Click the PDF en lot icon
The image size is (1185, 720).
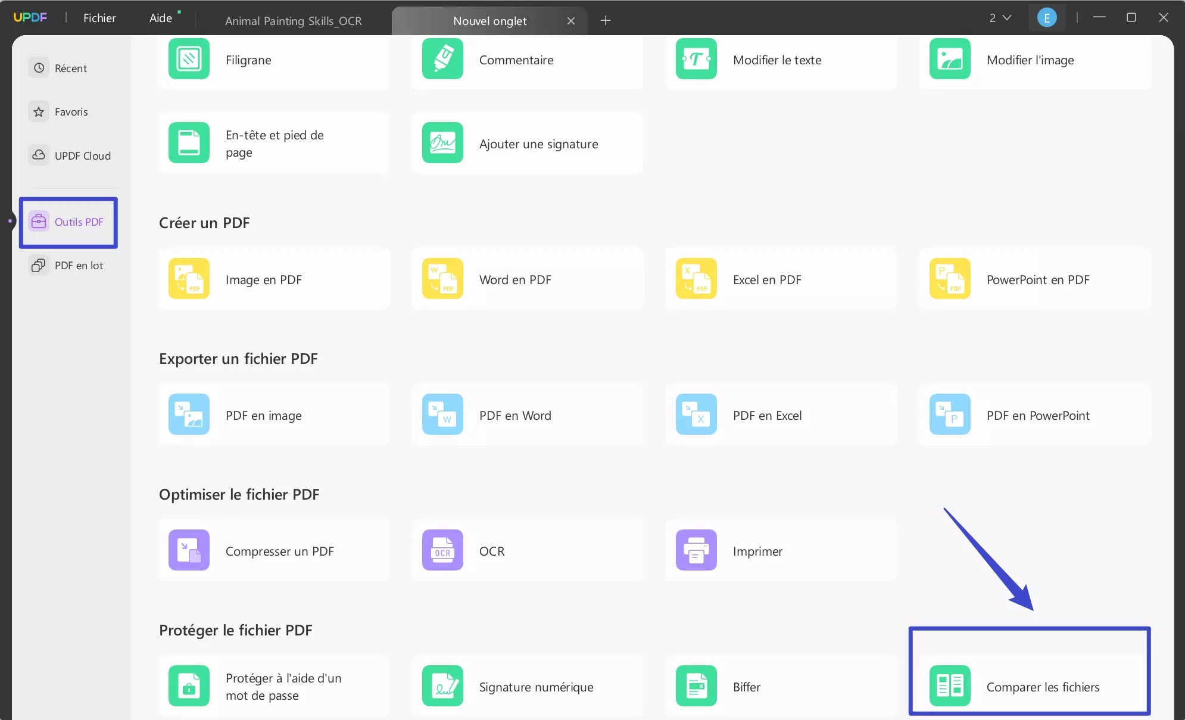click(39, 265)
